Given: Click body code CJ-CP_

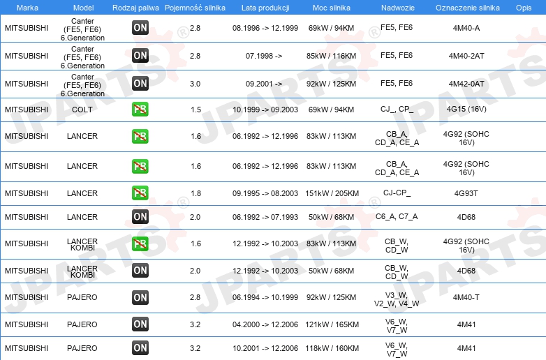Looking at the screenshot, I should pos(397,193).
